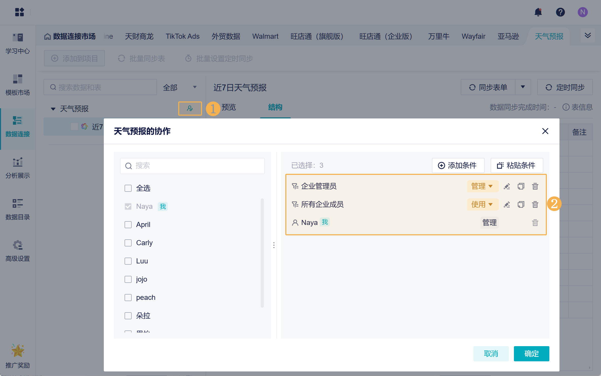Image resolution: width=601 pixels, height=376 pixels.
Task: Confirm with the 确定 button
Action: coord(531,353)
